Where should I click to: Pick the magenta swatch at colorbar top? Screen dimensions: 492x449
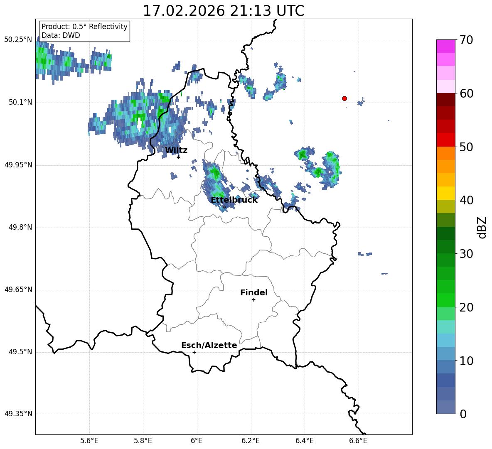pos(446,46)
